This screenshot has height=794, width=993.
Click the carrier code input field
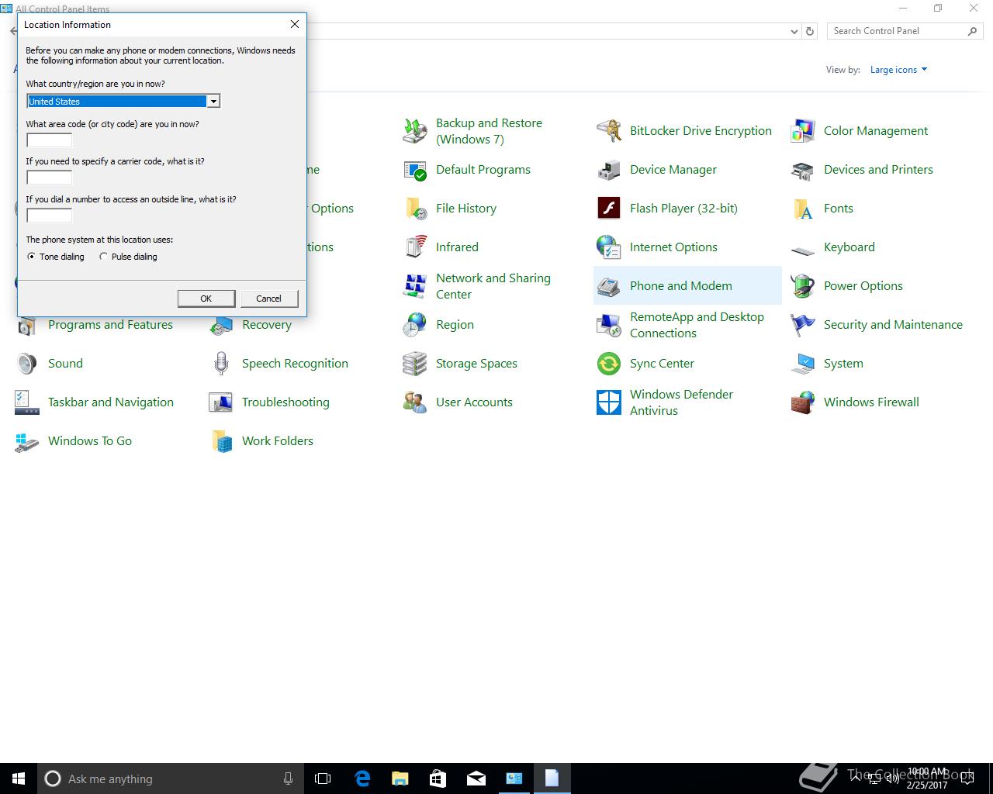(x=50, y=178)
